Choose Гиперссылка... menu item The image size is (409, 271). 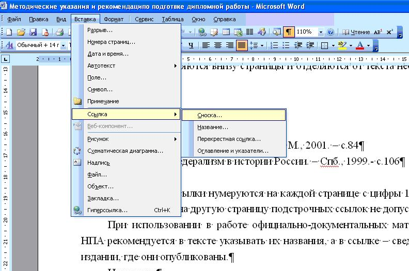[126, 210]
